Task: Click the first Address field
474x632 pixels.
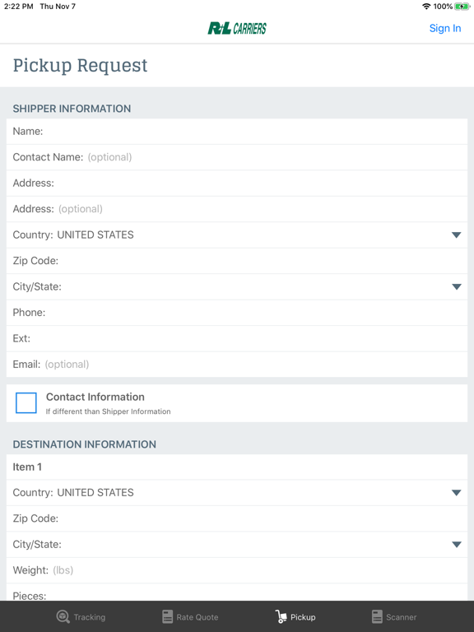Action: point(237,183)
